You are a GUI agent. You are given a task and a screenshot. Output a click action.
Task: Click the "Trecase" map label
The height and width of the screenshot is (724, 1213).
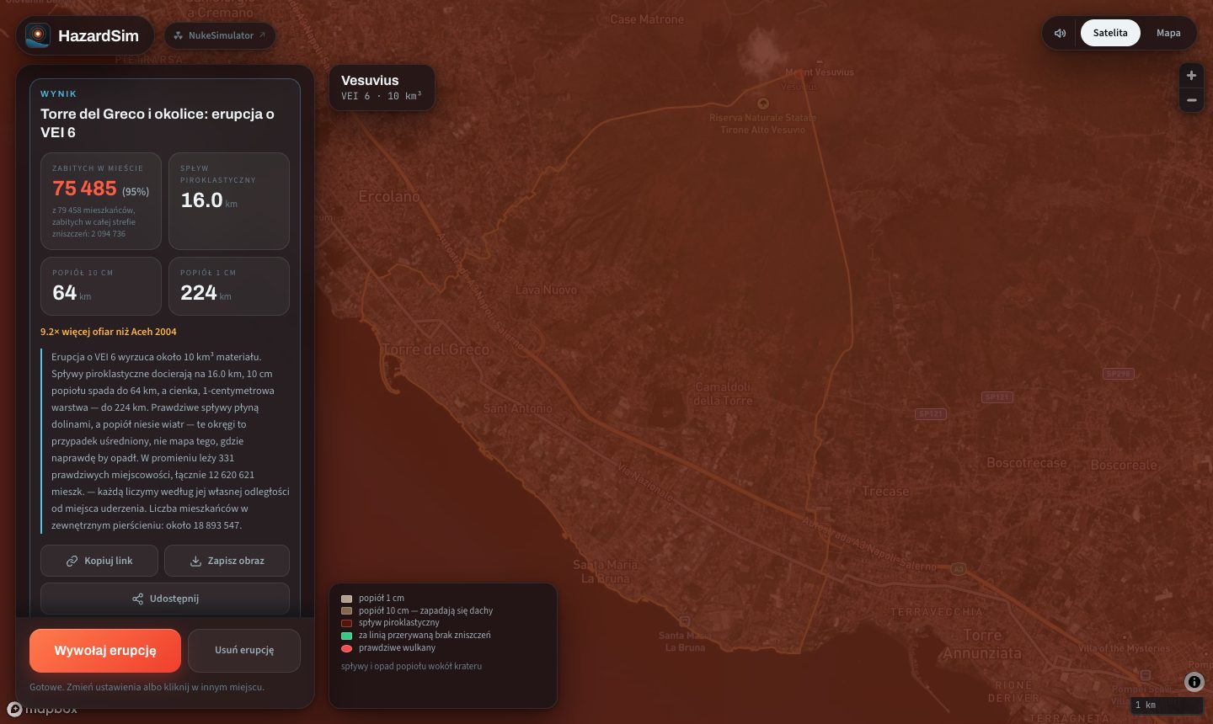point(885,492)
